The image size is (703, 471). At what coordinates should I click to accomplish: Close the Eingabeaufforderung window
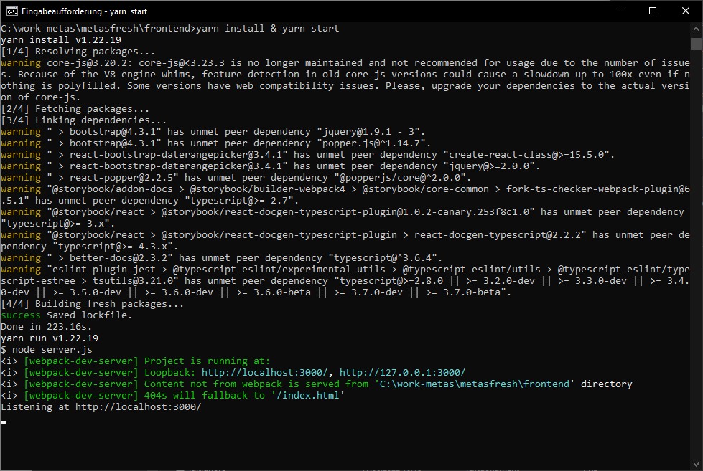pos(686,11)
